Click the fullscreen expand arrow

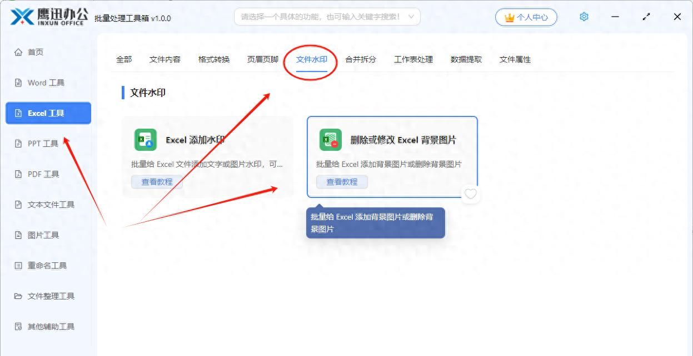click(646, 17)
